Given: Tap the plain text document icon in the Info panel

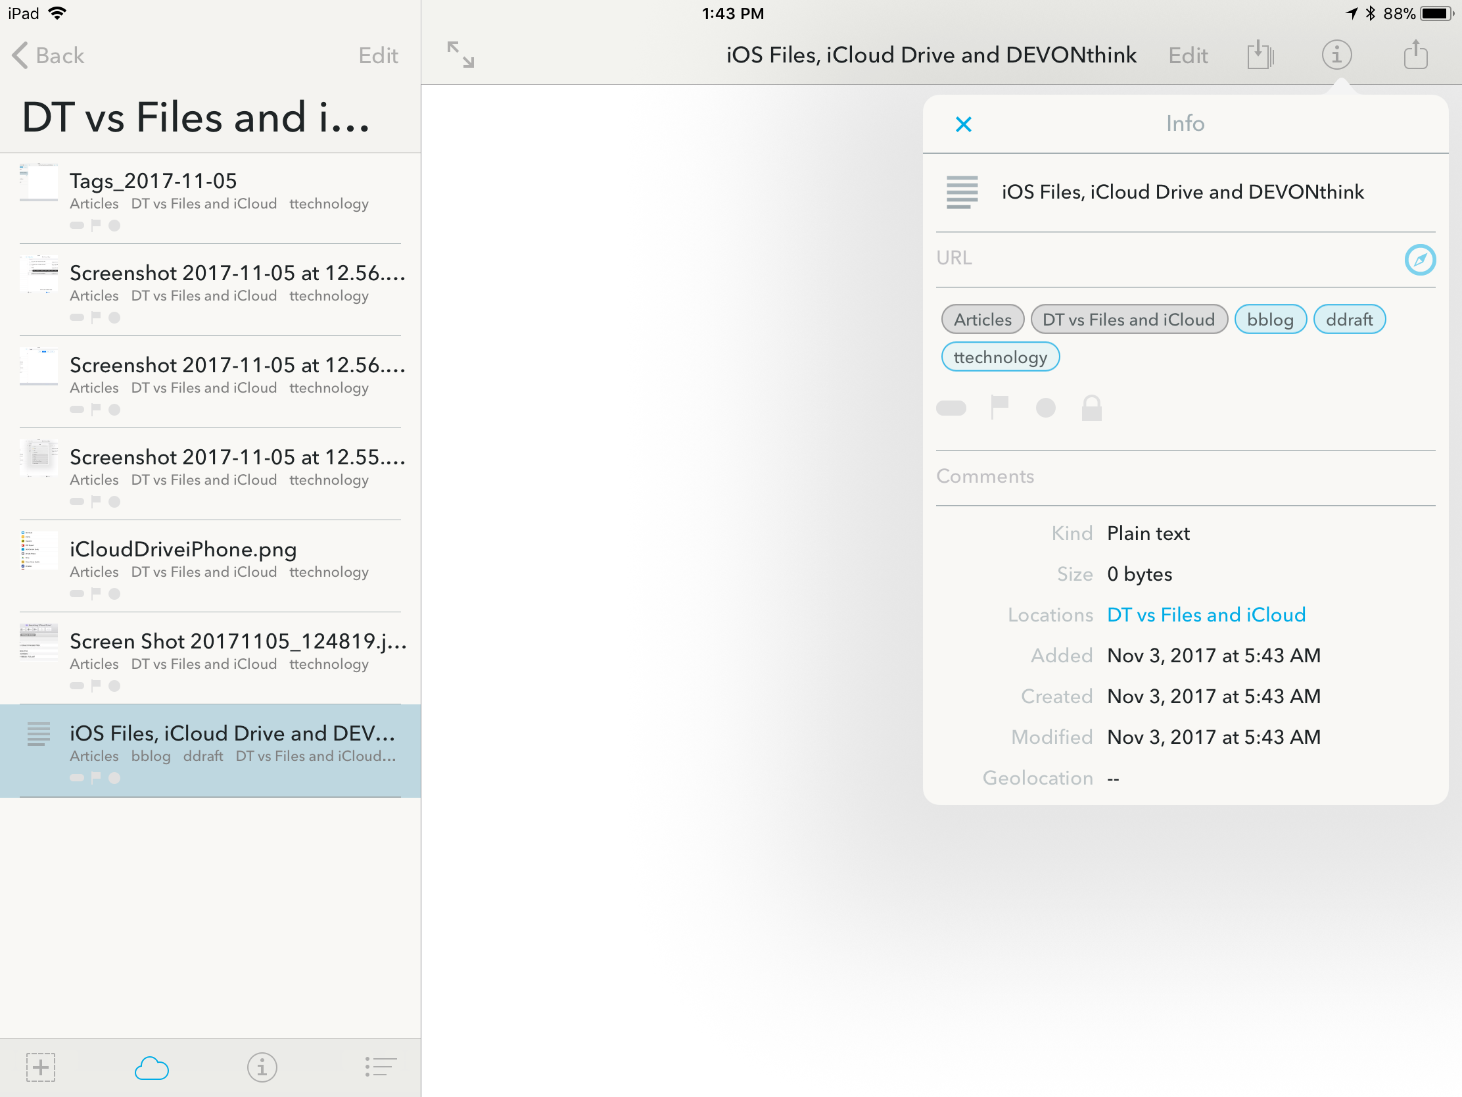Looking at the screenshot, I should pos(962,193).
